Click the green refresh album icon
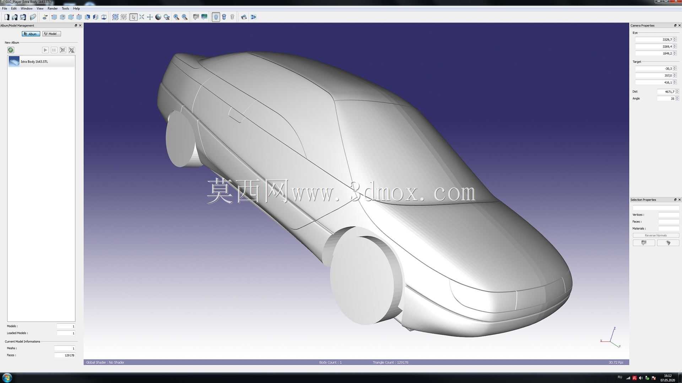Image resolution: width=682 pixels, height=383 pixels. 11,50
